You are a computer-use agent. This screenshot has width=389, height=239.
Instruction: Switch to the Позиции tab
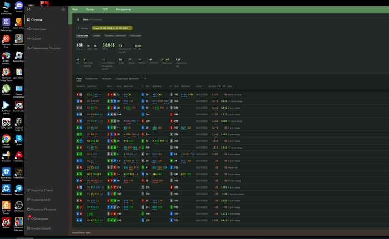coord(107,79)
